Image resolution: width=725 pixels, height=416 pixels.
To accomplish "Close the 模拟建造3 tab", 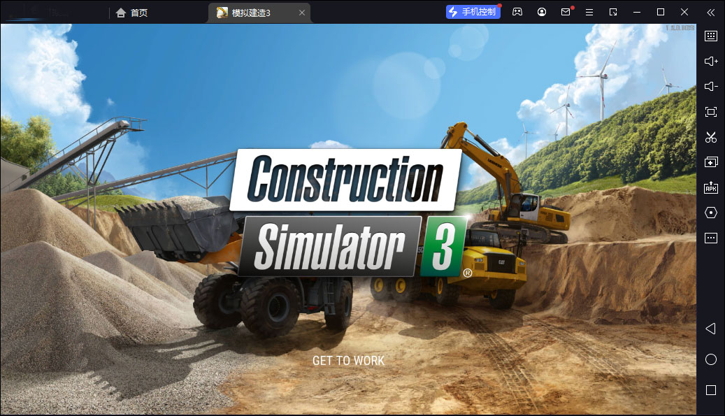I will click(x=302, y=13).
